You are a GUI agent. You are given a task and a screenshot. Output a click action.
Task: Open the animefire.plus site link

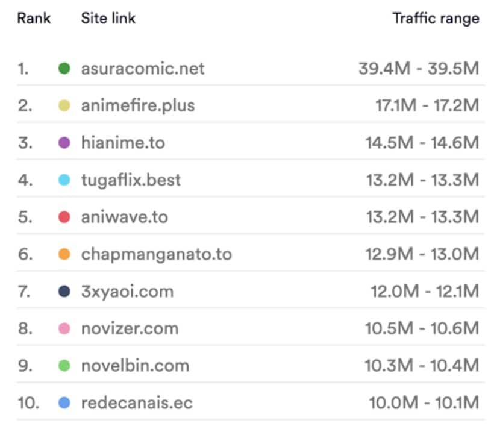(138, 105)
